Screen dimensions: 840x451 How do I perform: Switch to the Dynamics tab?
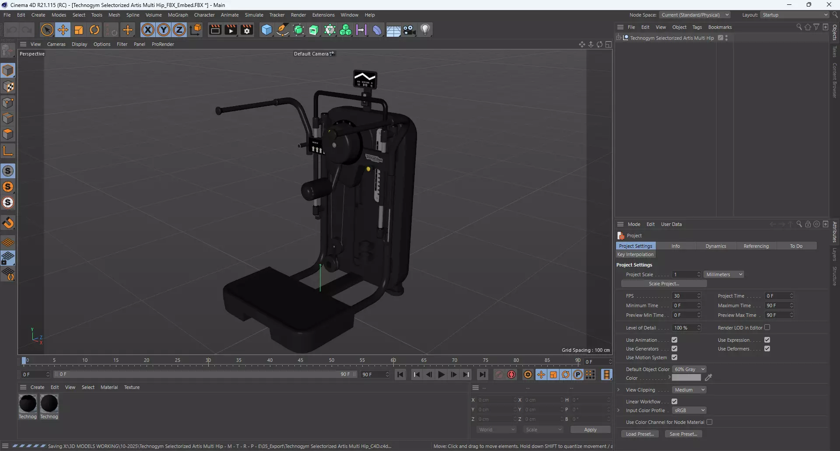pos(716,246)
